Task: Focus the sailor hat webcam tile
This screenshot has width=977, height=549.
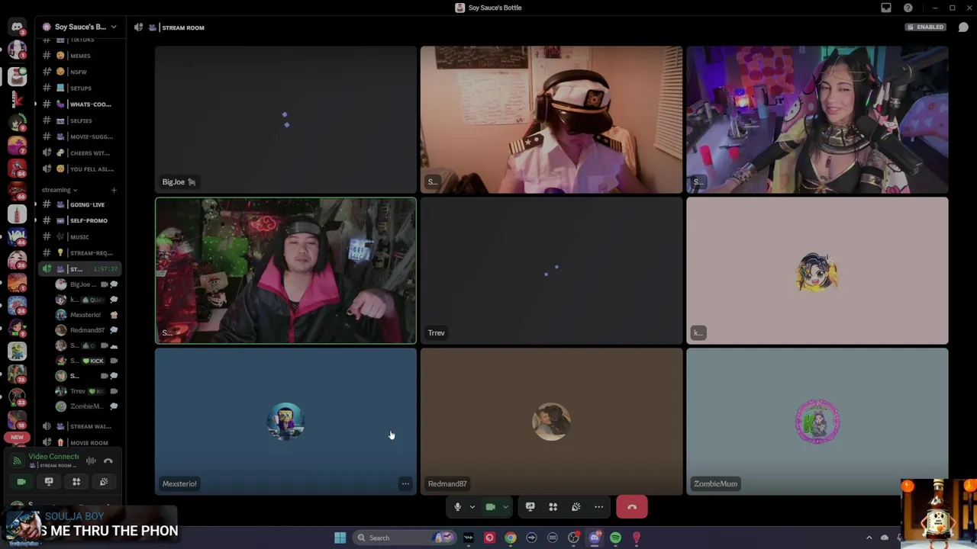Action: click(x=551, y=120)
